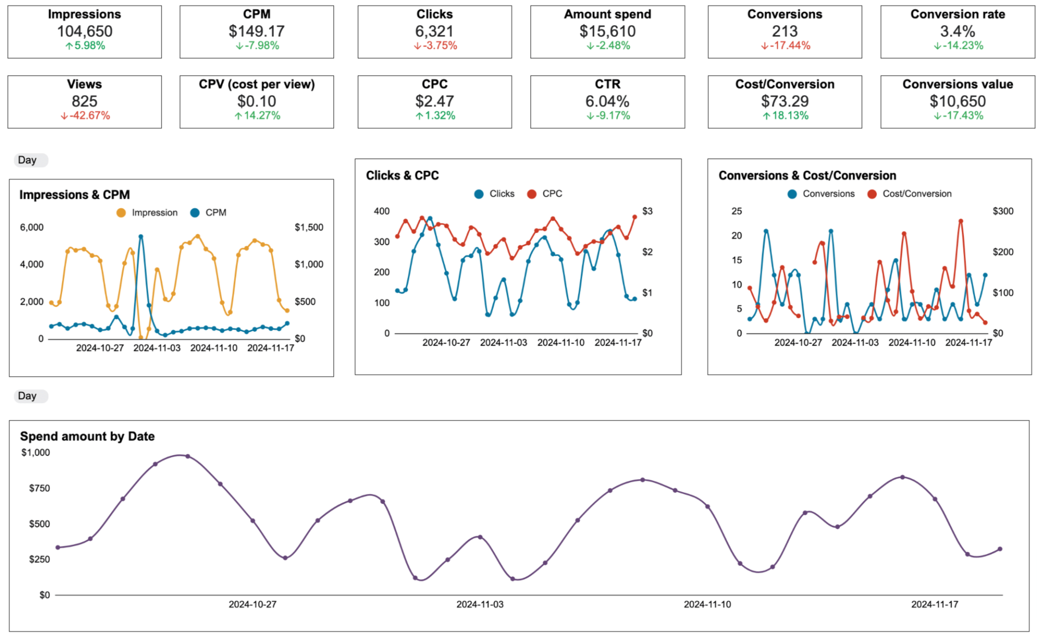Toggle the Conversions legend entry
Image resolution: width=1037 pixels, height=638 pixels.
point(792,194)
